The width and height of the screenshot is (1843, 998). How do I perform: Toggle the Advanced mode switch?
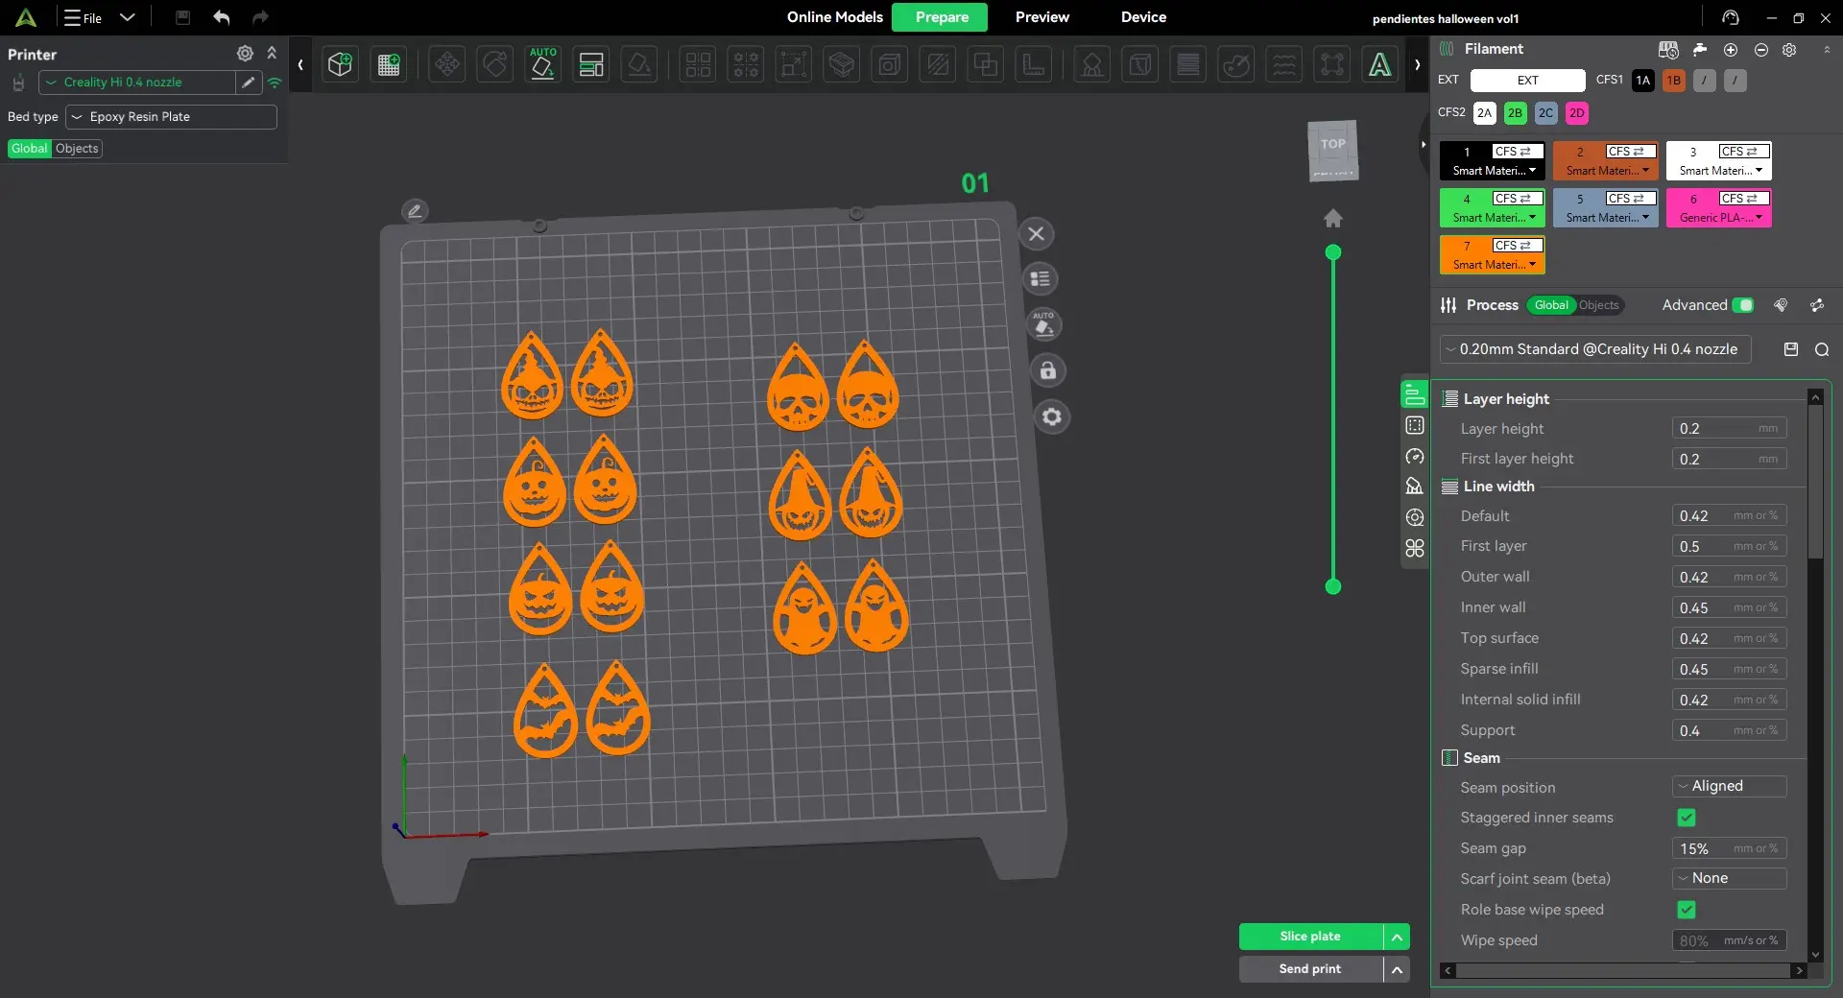tap(1743, 305)
